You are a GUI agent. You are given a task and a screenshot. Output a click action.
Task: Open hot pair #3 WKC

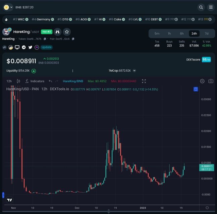click(x=20, y=19)
